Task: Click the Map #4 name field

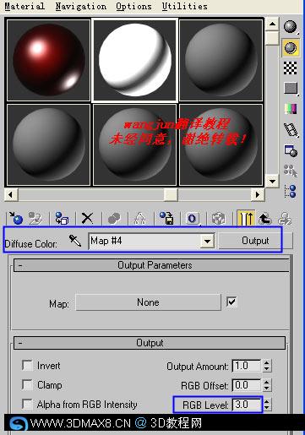Action: pos(144,242)
